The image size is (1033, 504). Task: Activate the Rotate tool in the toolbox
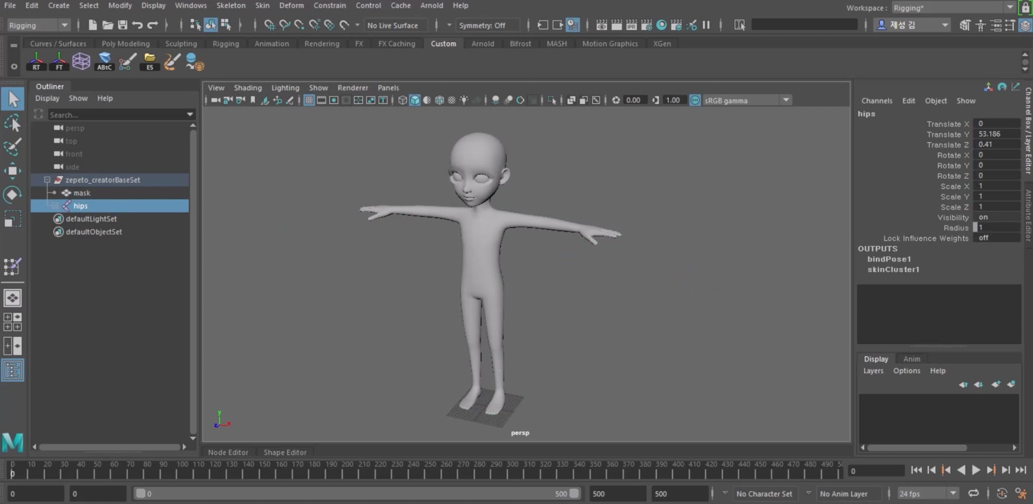pyautogui.click(x=12, y=195)
